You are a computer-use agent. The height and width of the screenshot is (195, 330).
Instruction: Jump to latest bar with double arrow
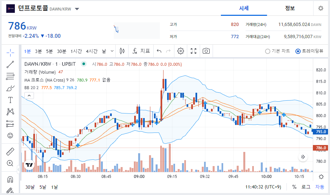click(303, 157)
